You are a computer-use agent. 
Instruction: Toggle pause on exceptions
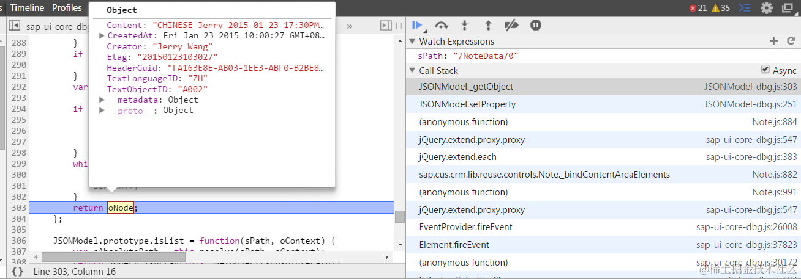click(x=536, y=25)
